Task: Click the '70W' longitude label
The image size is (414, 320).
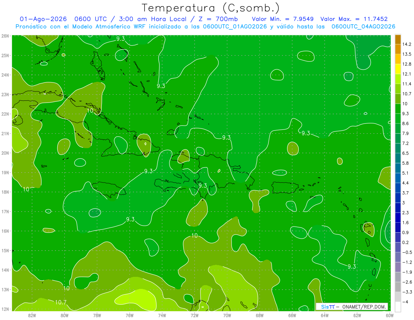Action: click(227, 316)
